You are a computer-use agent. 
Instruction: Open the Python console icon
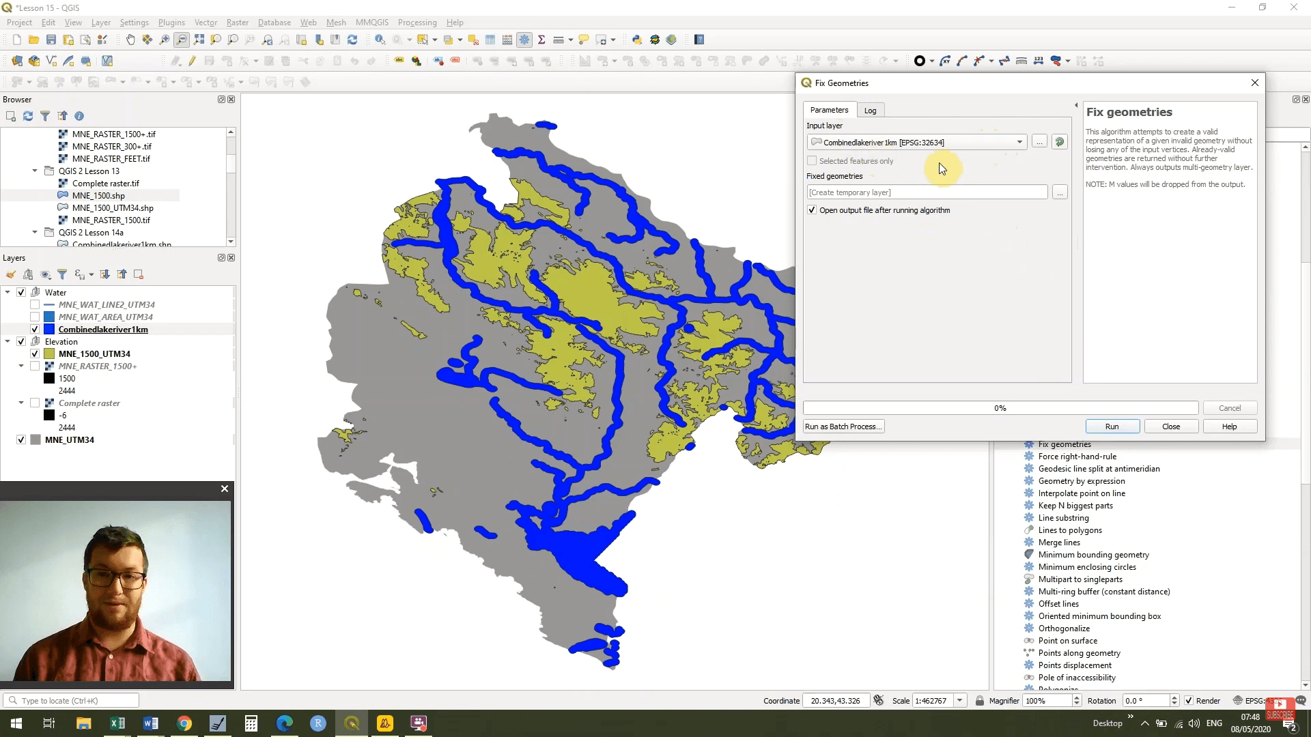coord(637,40)
